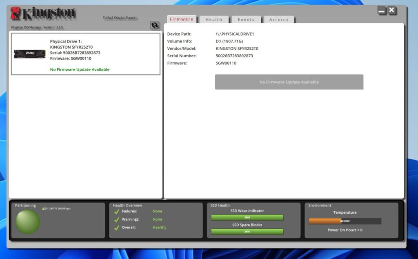Click Serial Number value in details panel
The image size is (418, 259).
234,56
